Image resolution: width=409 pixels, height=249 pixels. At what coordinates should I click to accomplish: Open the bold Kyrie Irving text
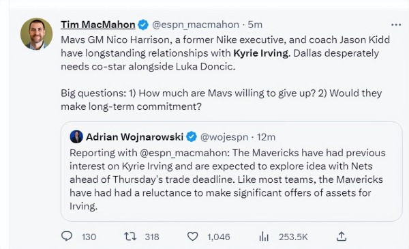pos(262,53)
